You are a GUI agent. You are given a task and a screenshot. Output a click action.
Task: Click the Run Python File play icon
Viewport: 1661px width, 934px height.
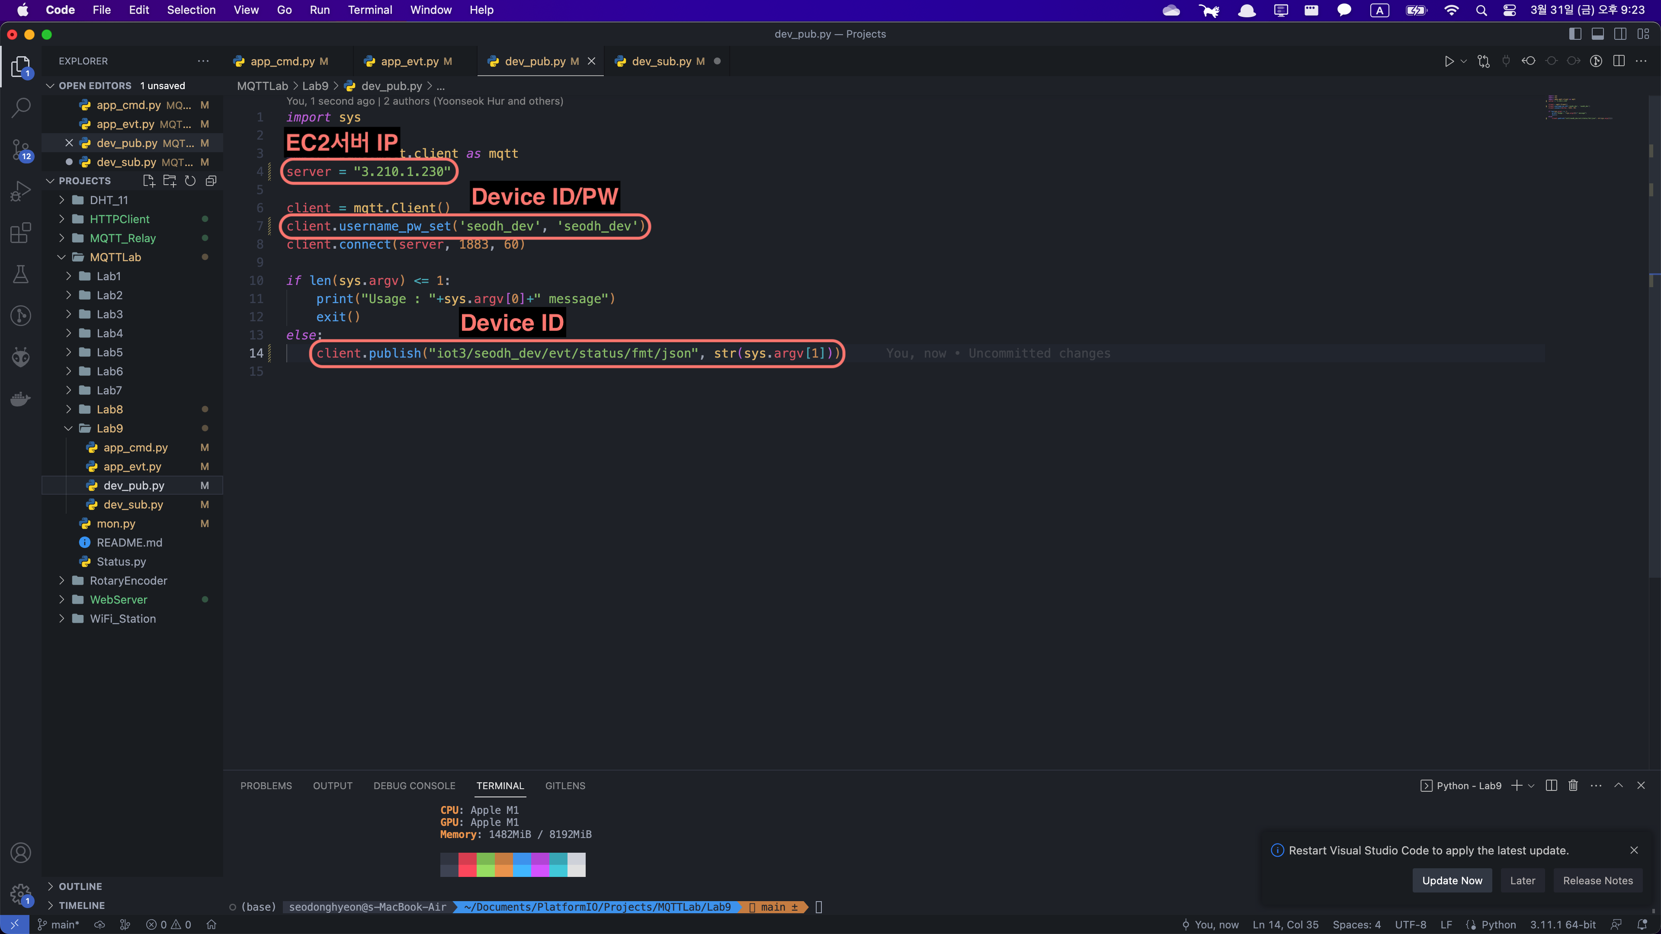1448,61
